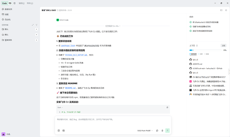Click the conversation title in the header
Image resolution: width=230 pixels, height=137 pixels.
click(x=49, y=10)
